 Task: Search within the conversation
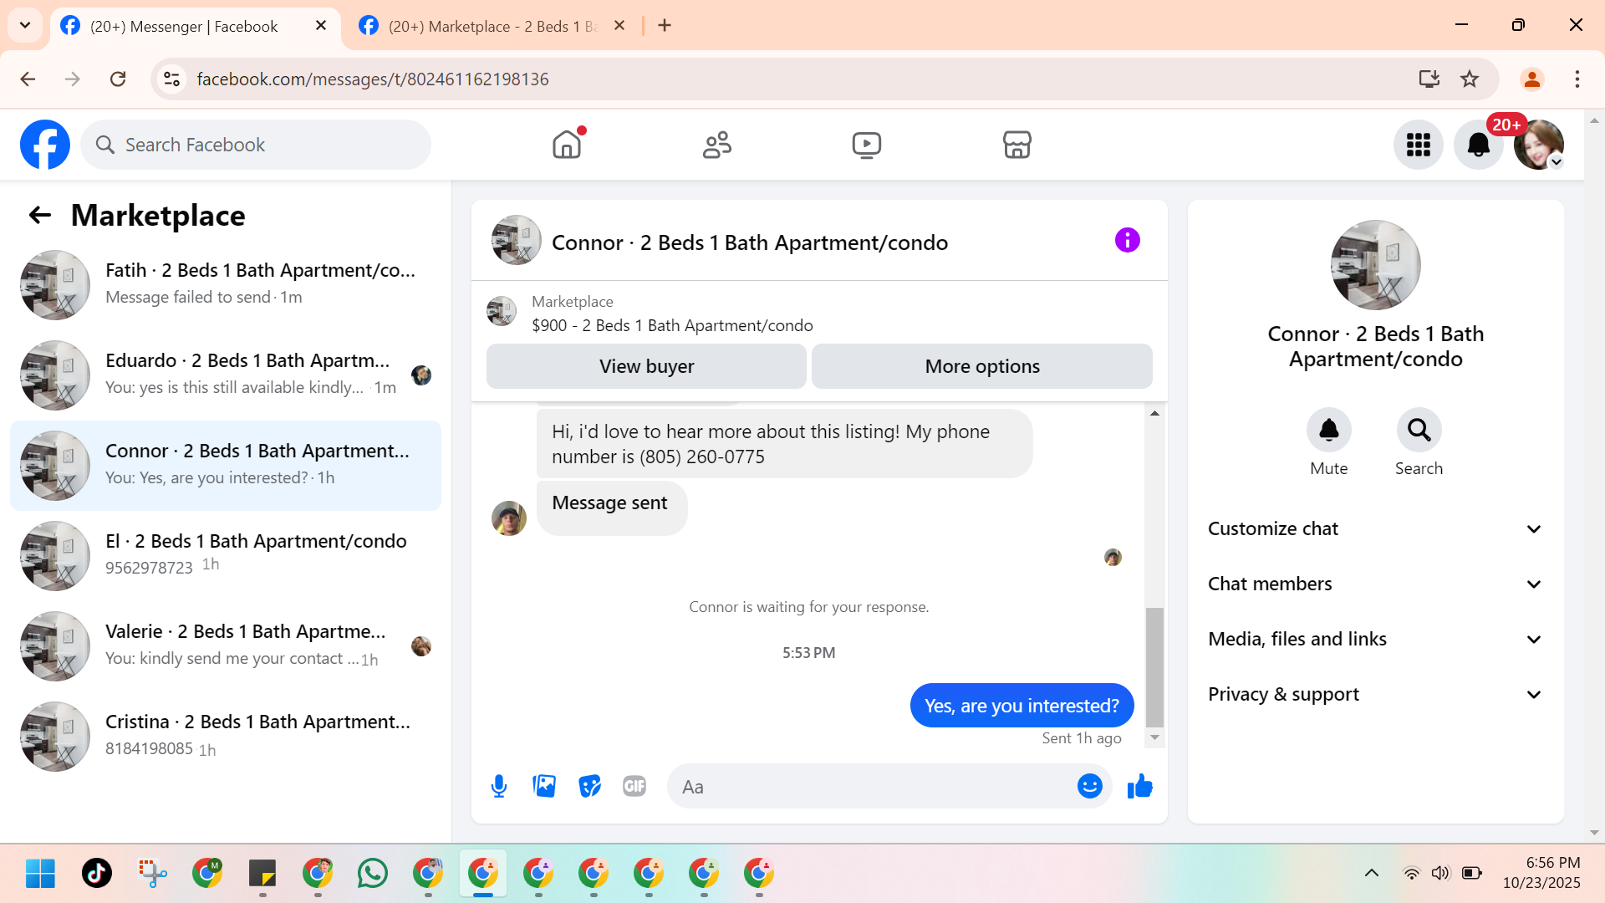coord(1419,430)
